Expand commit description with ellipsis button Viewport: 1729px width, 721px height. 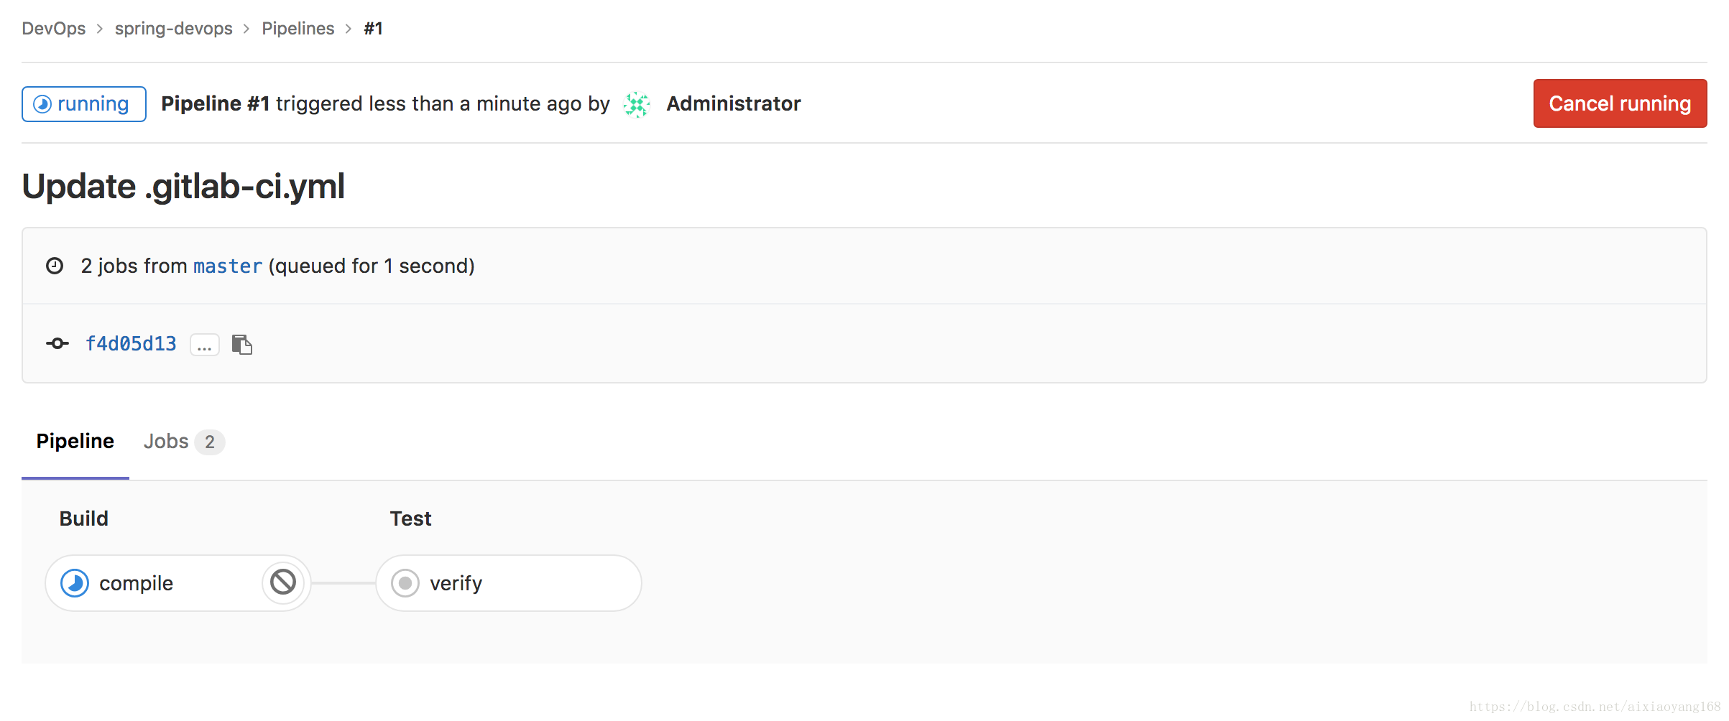click(x=205, y=345)
